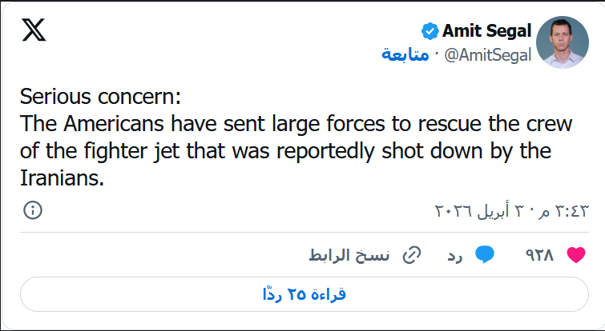Click the 'Serious concern:' tweet line

(101, 98)
